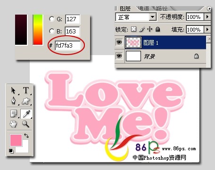Select the Notes tool
215x170 pixels.
tap(14, 113)
